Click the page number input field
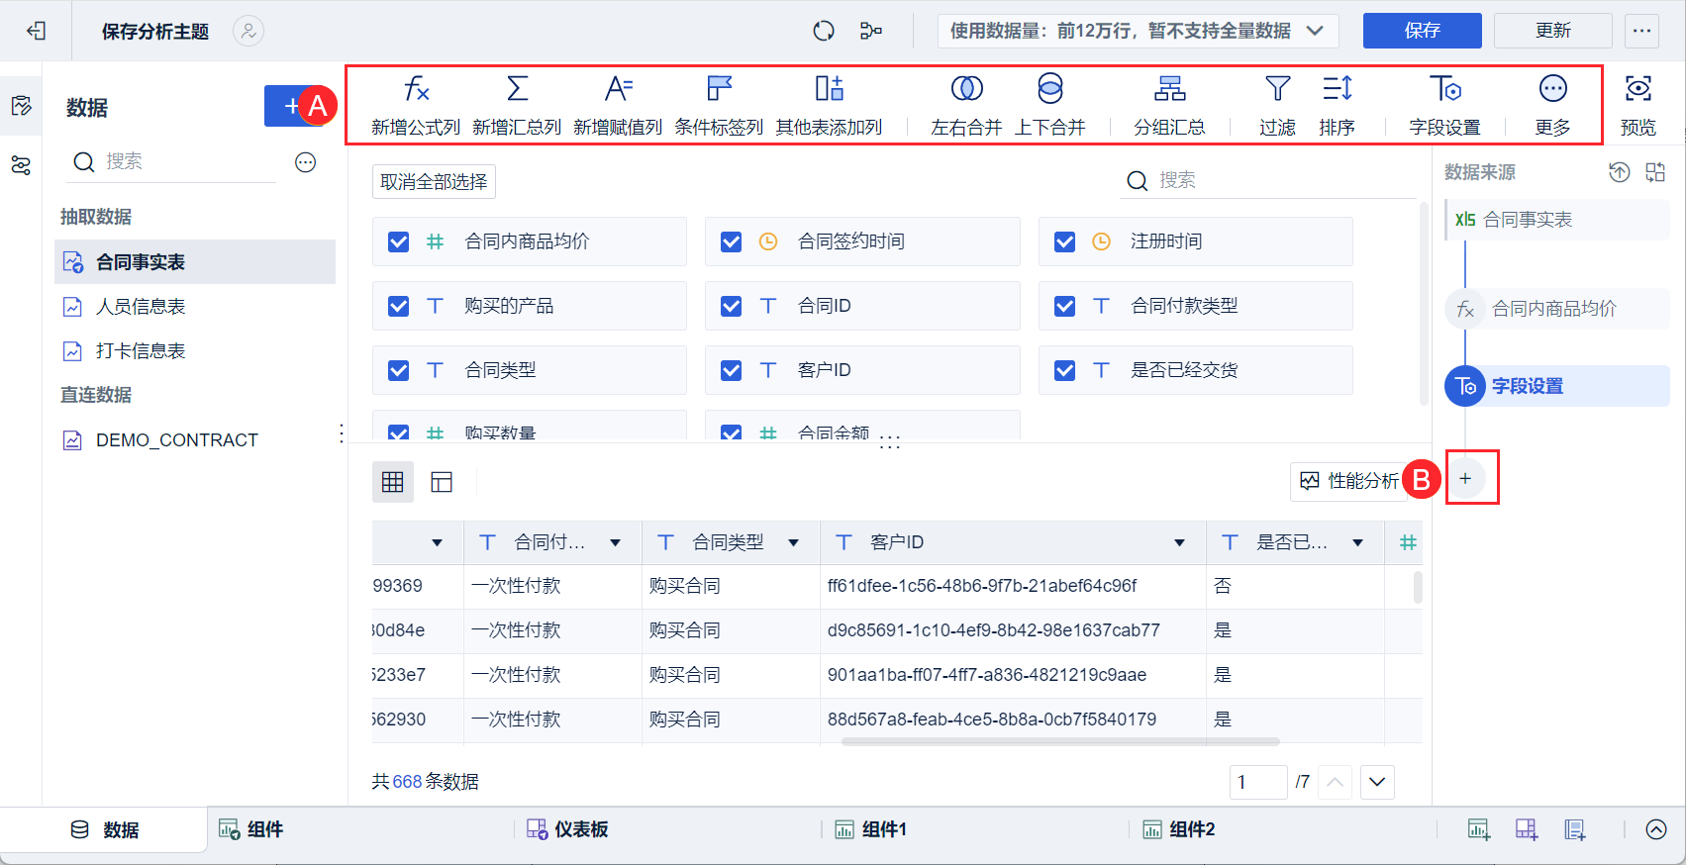This screenshot has height=865, width=1686. coord(1258,782)
